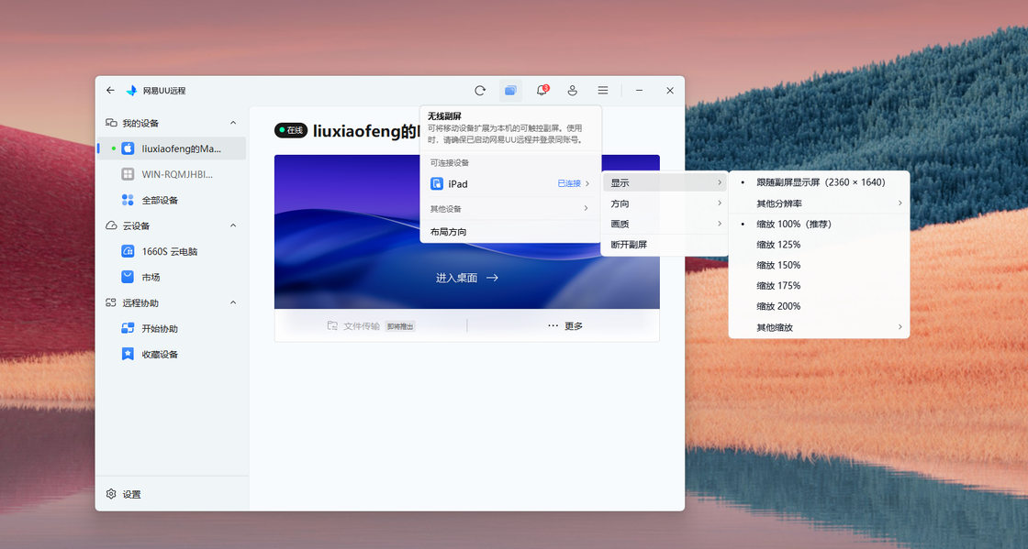Click the NetEase UU Remote logo icon
The image size is (1028, 549).
click(x=131, y=91)
